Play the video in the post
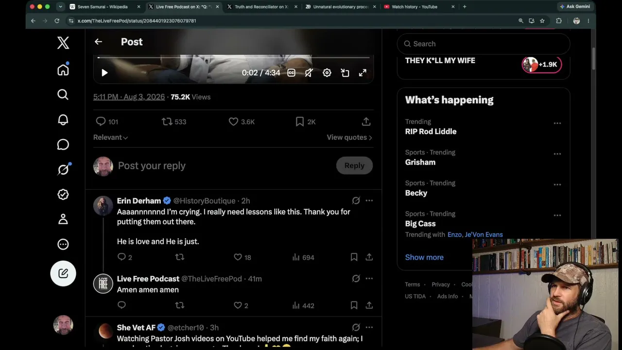 [104, 73]
